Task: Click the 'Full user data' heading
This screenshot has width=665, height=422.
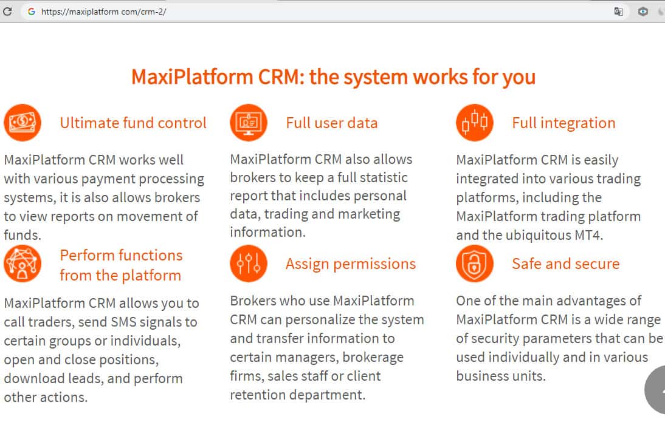Action: coord(332,123)
